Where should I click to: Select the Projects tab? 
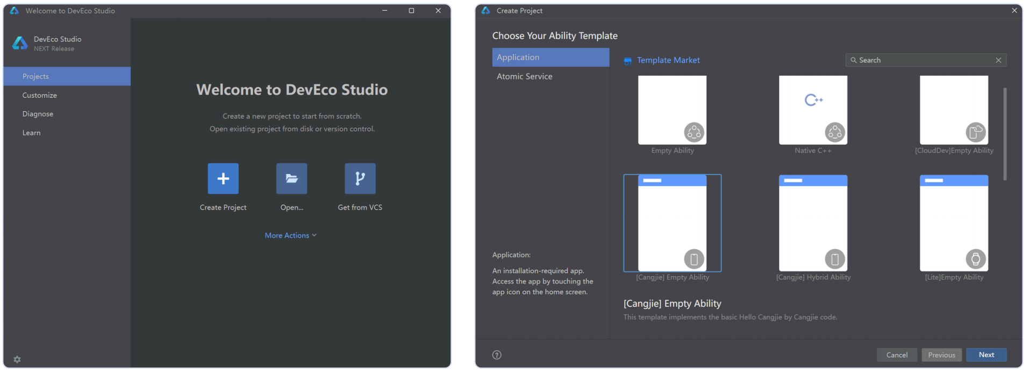67,76
